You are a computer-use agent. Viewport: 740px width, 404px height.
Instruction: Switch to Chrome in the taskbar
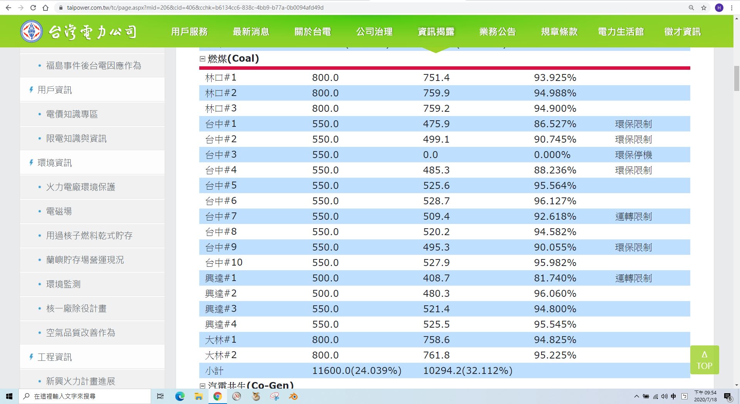point(217,396)
